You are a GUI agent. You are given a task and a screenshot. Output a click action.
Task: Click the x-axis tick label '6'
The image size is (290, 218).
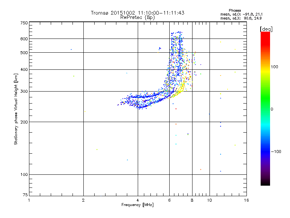[169, 200]
